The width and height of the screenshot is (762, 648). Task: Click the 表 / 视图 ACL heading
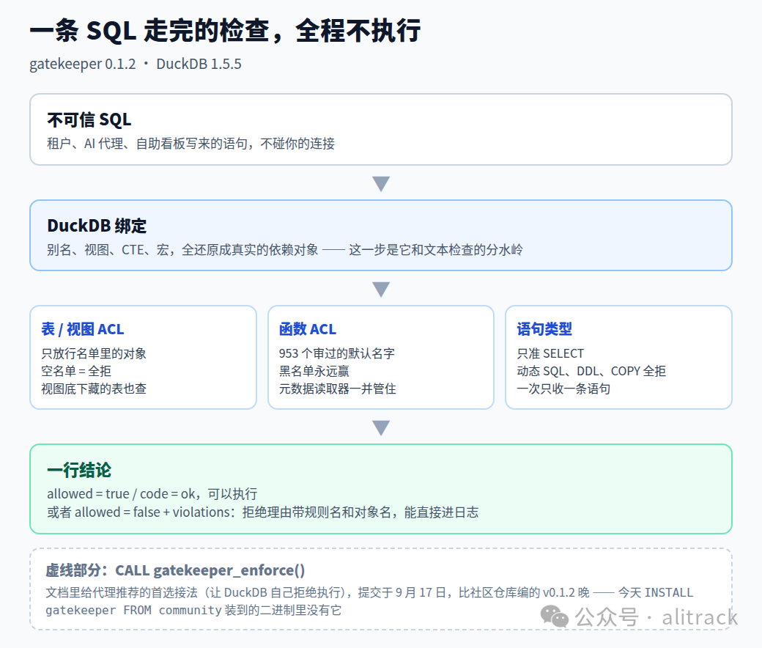pos(83,329)
